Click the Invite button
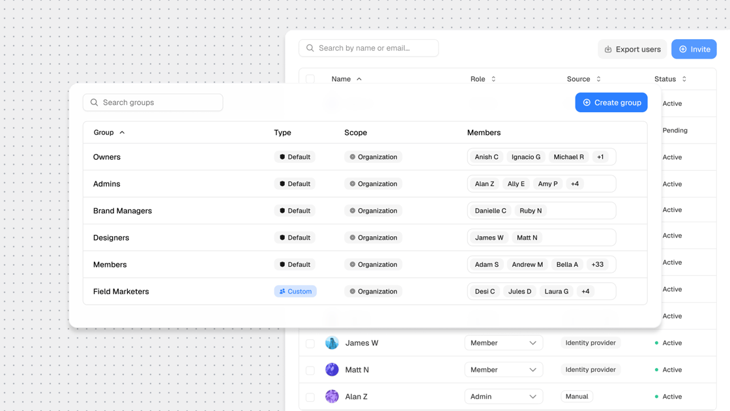Screen dimensions: 730x411 [x=693, y=49]
